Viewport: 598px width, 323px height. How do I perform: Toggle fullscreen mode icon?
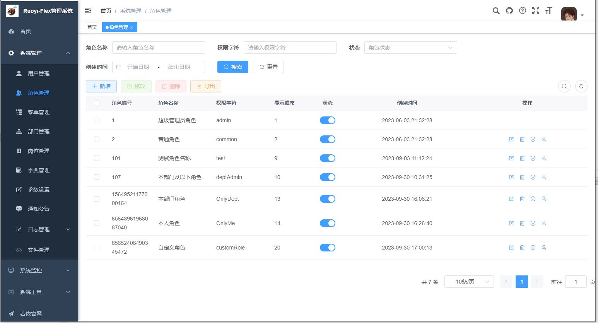535,11
